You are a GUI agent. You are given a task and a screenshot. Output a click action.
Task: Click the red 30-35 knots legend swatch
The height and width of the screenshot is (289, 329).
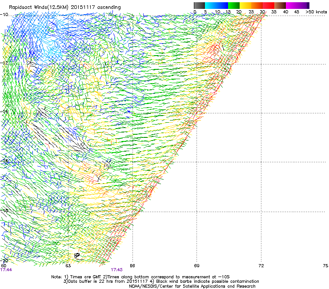click(x=269, y=5)
